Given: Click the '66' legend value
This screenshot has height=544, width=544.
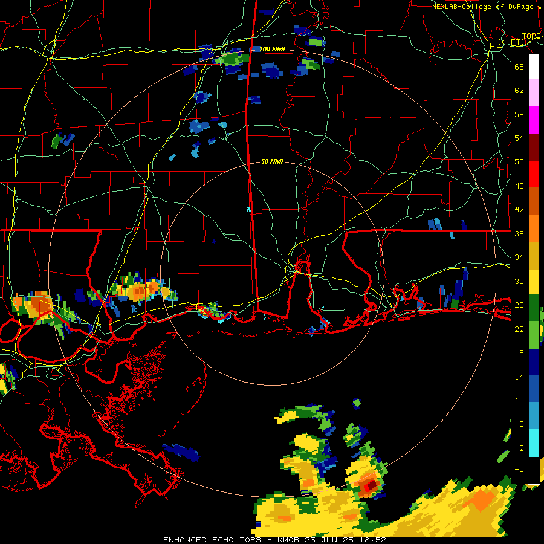Looking at the screenshot, I should 519,66.
